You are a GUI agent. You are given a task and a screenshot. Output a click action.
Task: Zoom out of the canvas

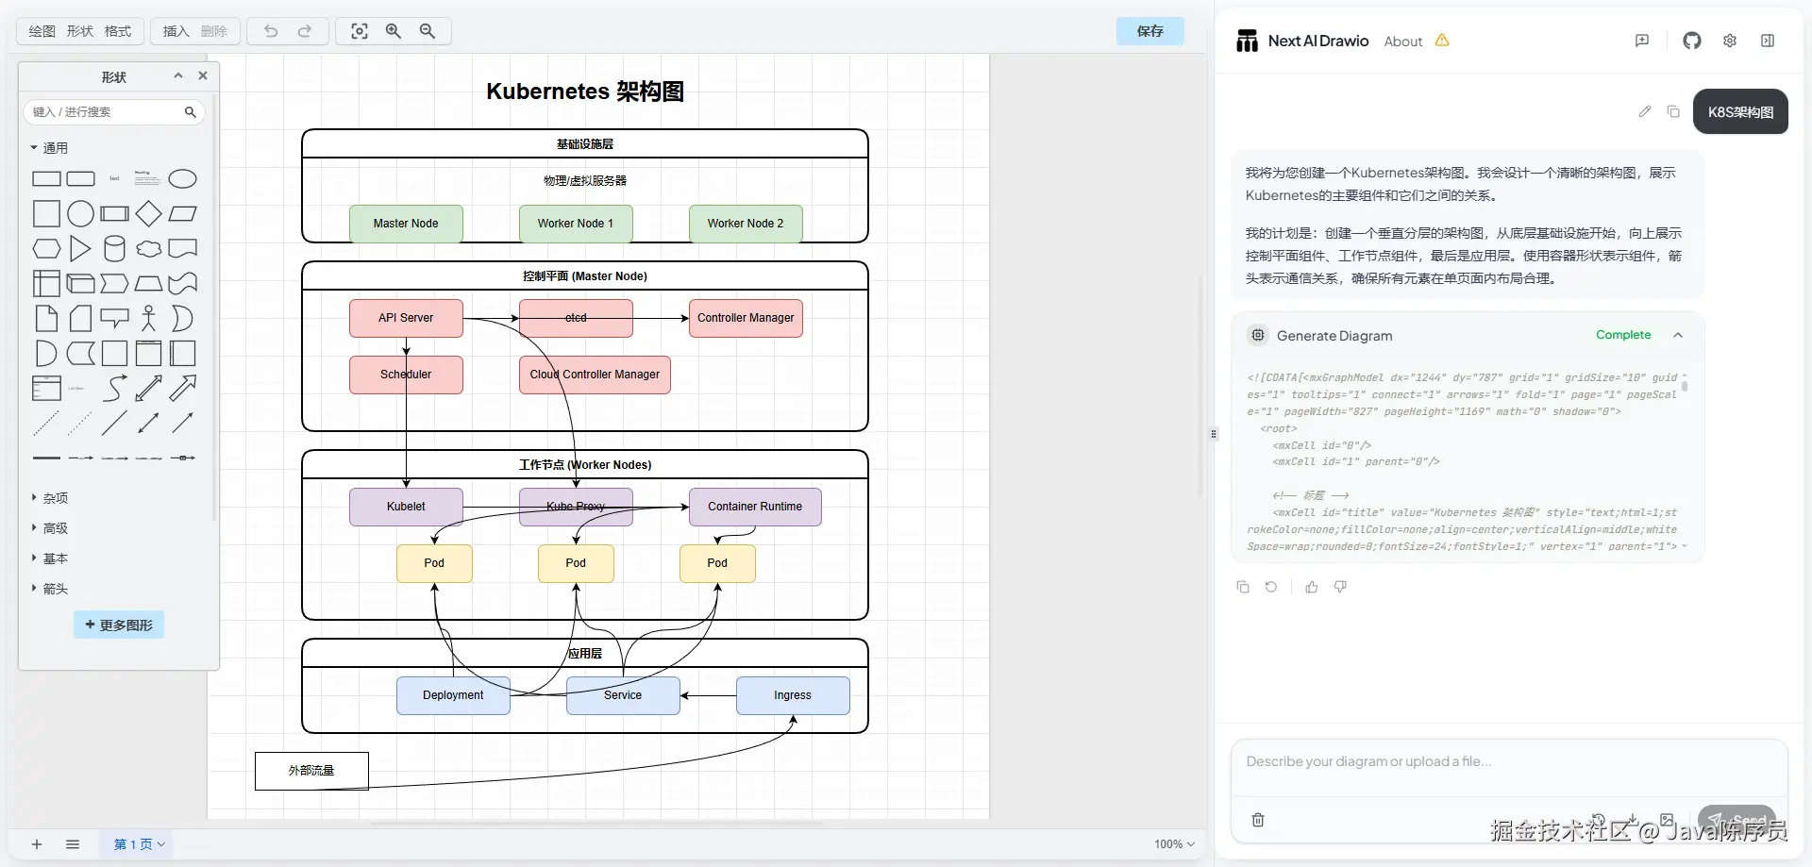point(428,31)
